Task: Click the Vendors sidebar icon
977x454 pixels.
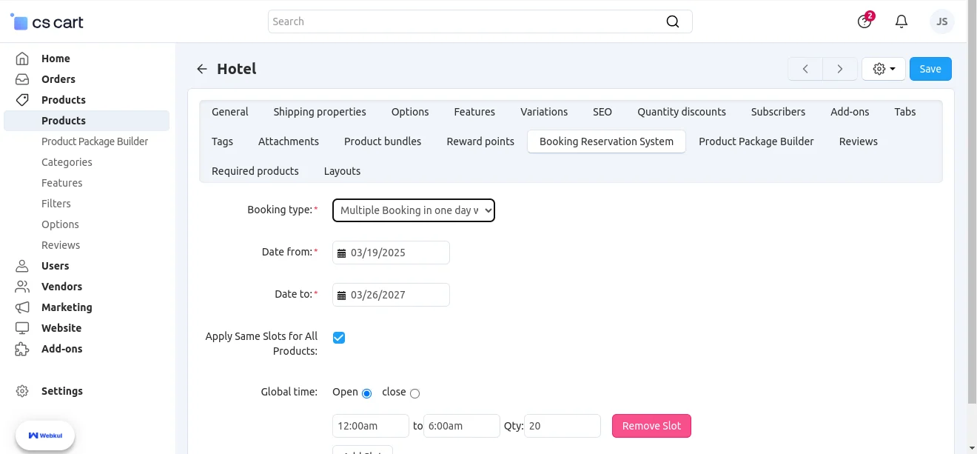Action: [x=22, y=286]
